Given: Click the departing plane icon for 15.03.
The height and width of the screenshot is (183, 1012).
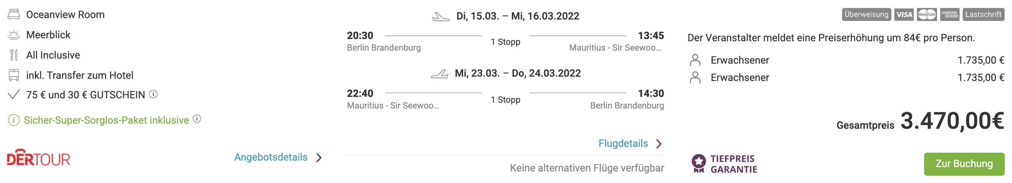Looking at the screenshot, I should point(441,16).
